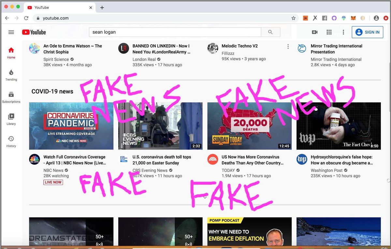Open 'Mirror Trading International Presentation' title

click(x=336, y=49)
